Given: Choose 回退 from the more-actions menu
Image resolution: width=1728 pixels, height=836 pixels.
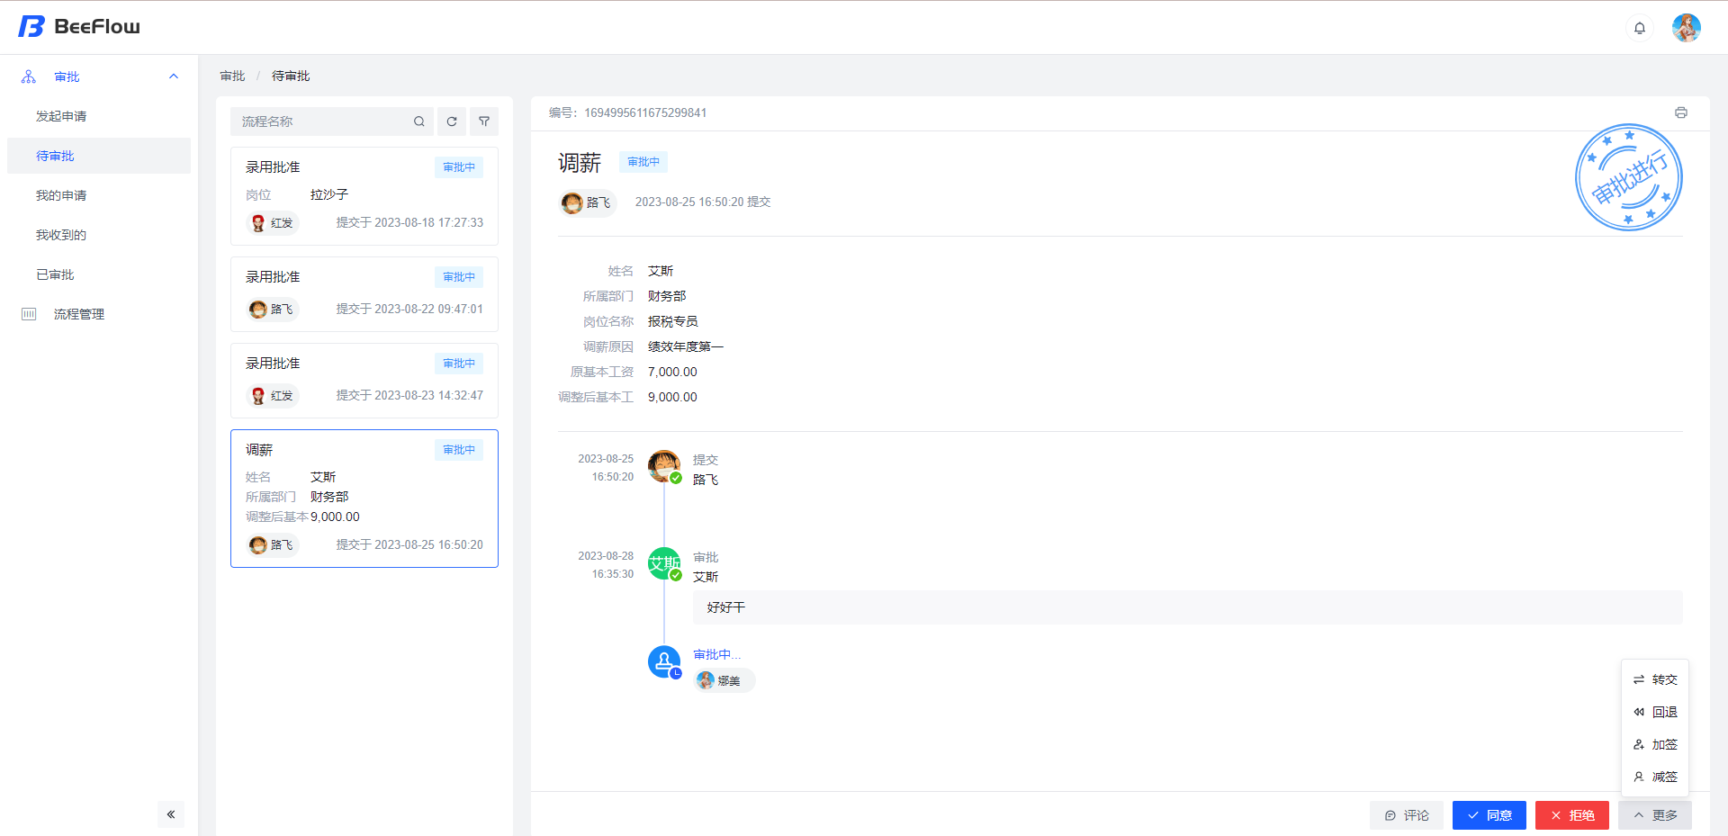Looking at the screenshot, I should tap(1664, 712).
